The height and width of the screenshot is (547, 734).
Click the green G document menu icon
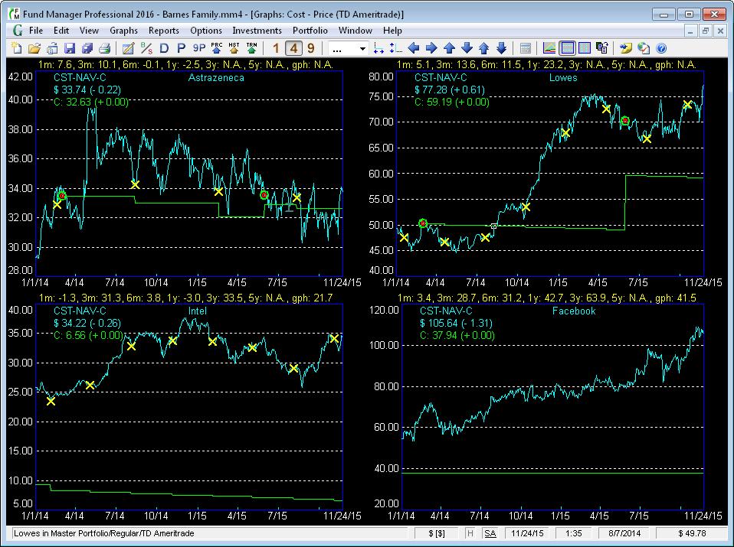[18, 31]
